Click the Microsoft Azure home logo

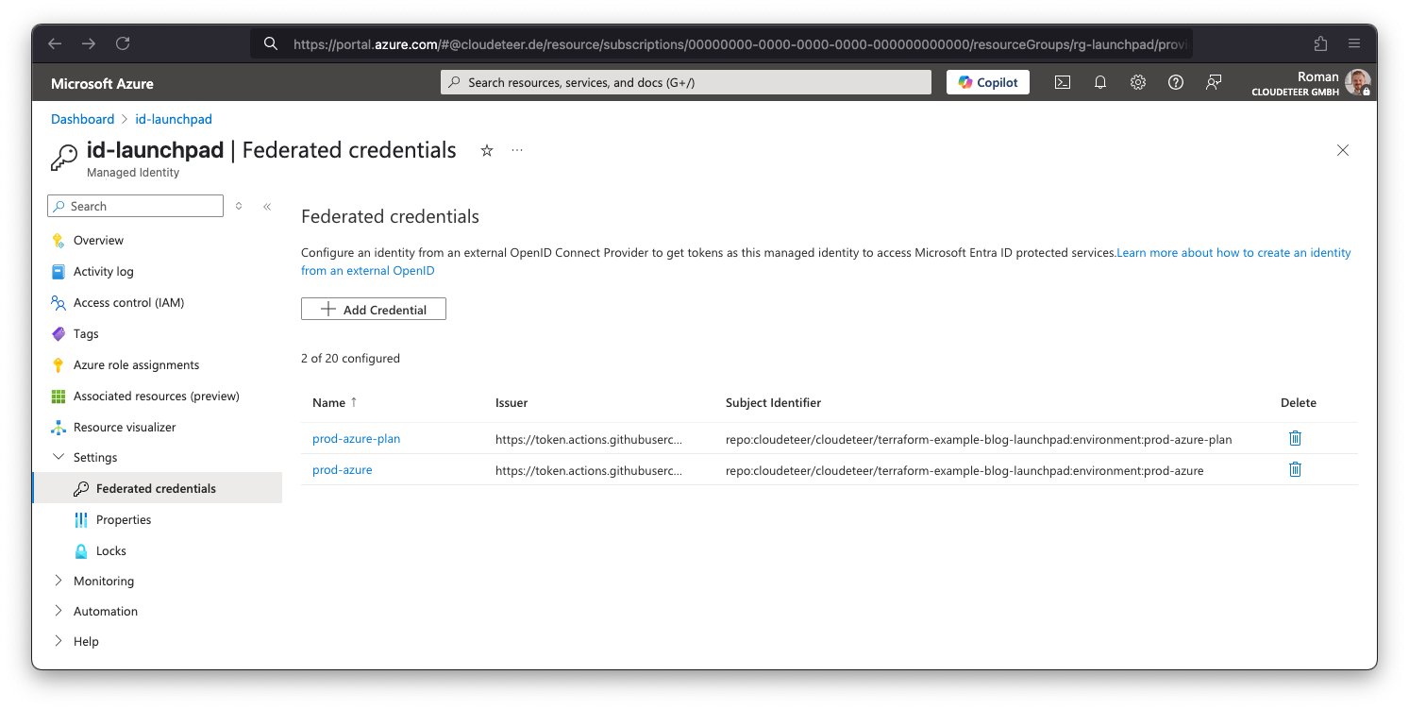pos(102,83)
